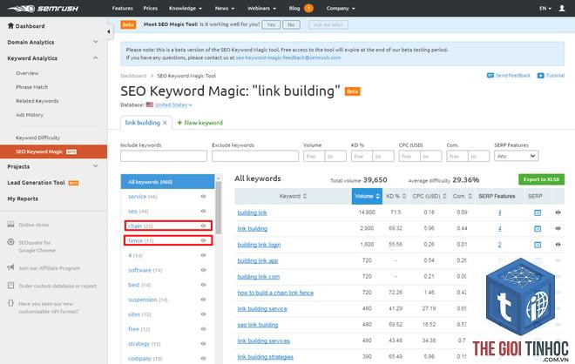The image size is (575, 364).
Task: Click the Exclude keywords input field
Action: click(255, 156)
